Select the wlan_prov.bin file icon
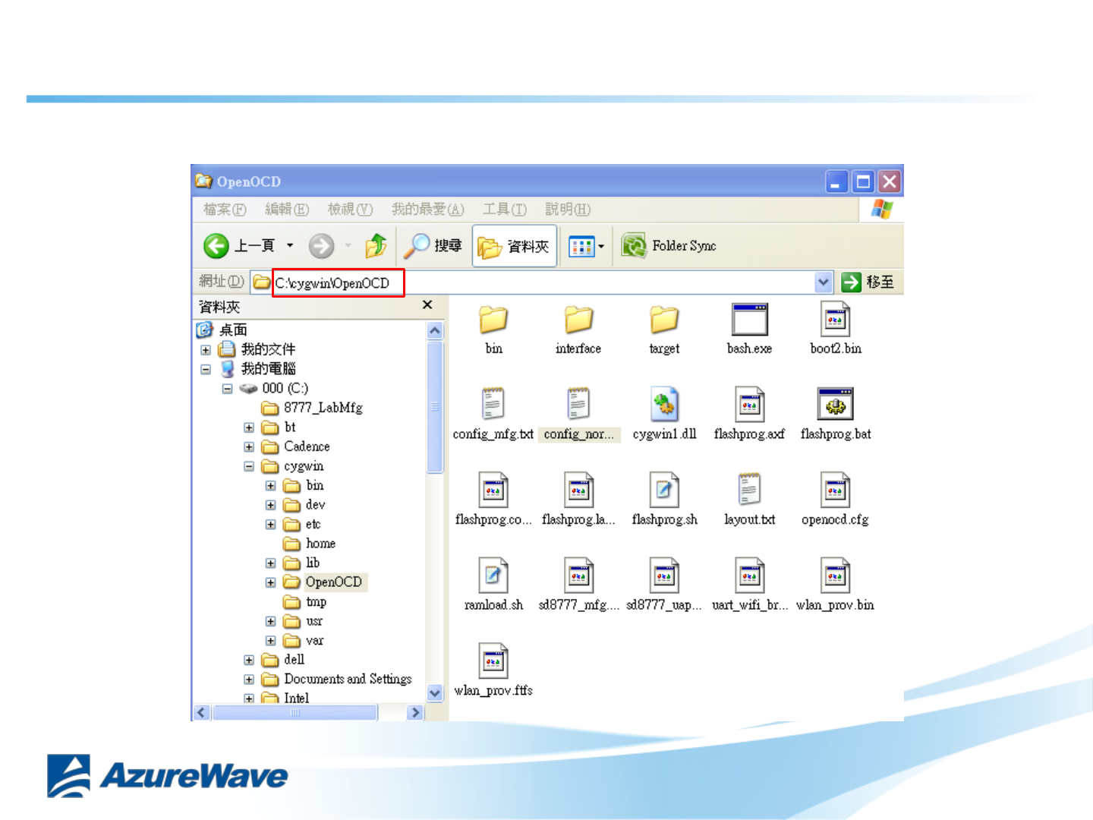Screen dimensions: 1093x820 pyautogui.click(x=835, y=576)
